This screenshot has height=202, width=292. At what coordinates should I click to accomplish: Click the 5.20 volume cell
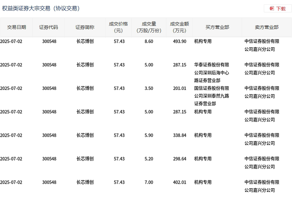point(149,159)
